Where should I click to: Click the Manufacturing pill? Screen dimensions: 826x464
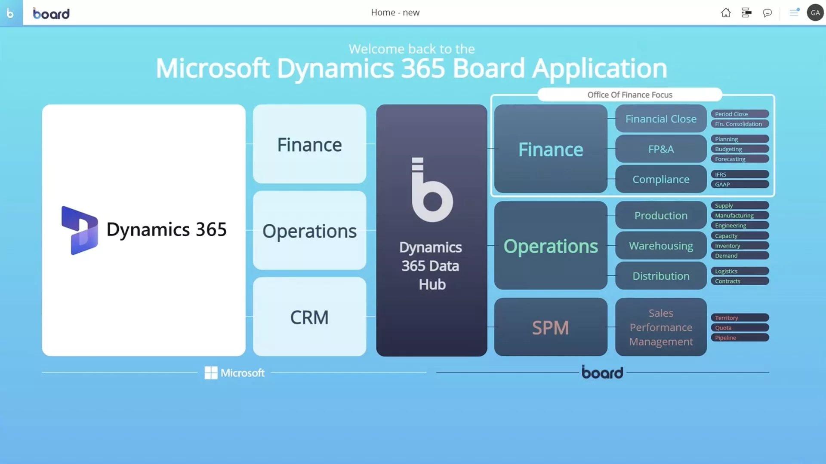pos(740,215)
